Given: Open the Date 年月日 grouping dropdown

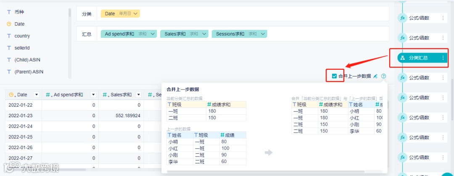Looking at the screenshot, I should 120,13.
